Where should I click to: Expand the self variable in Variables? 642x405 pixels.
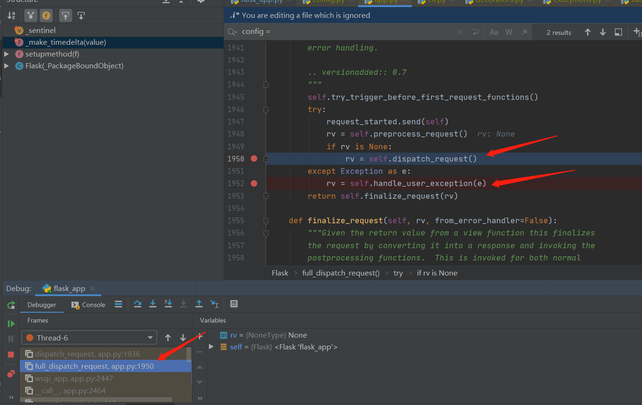[x=211, y=347]
